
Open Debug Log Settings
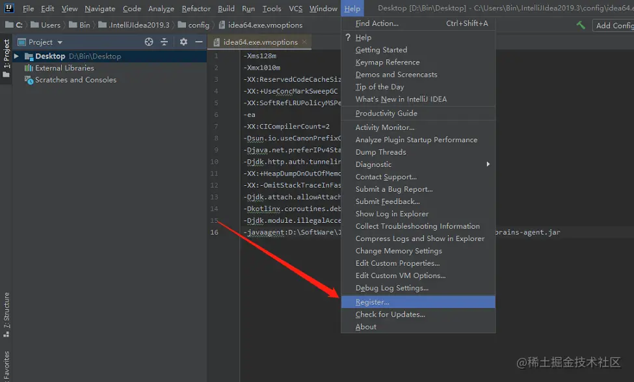[418, 288]
